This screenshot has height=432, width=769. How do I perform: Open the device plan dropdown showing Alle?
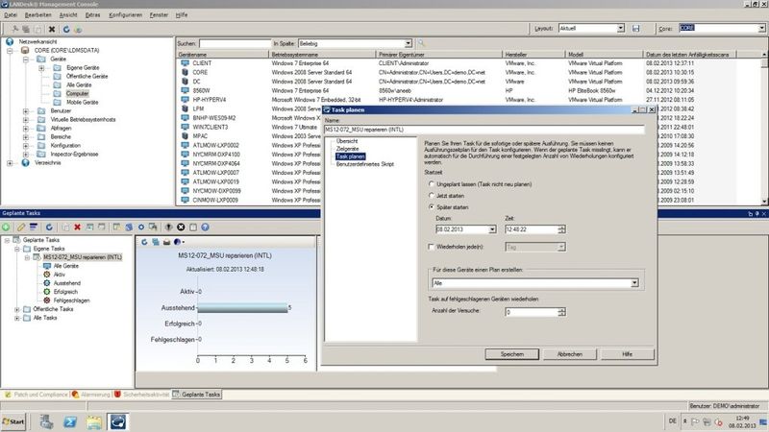click(x=634, y=283)
